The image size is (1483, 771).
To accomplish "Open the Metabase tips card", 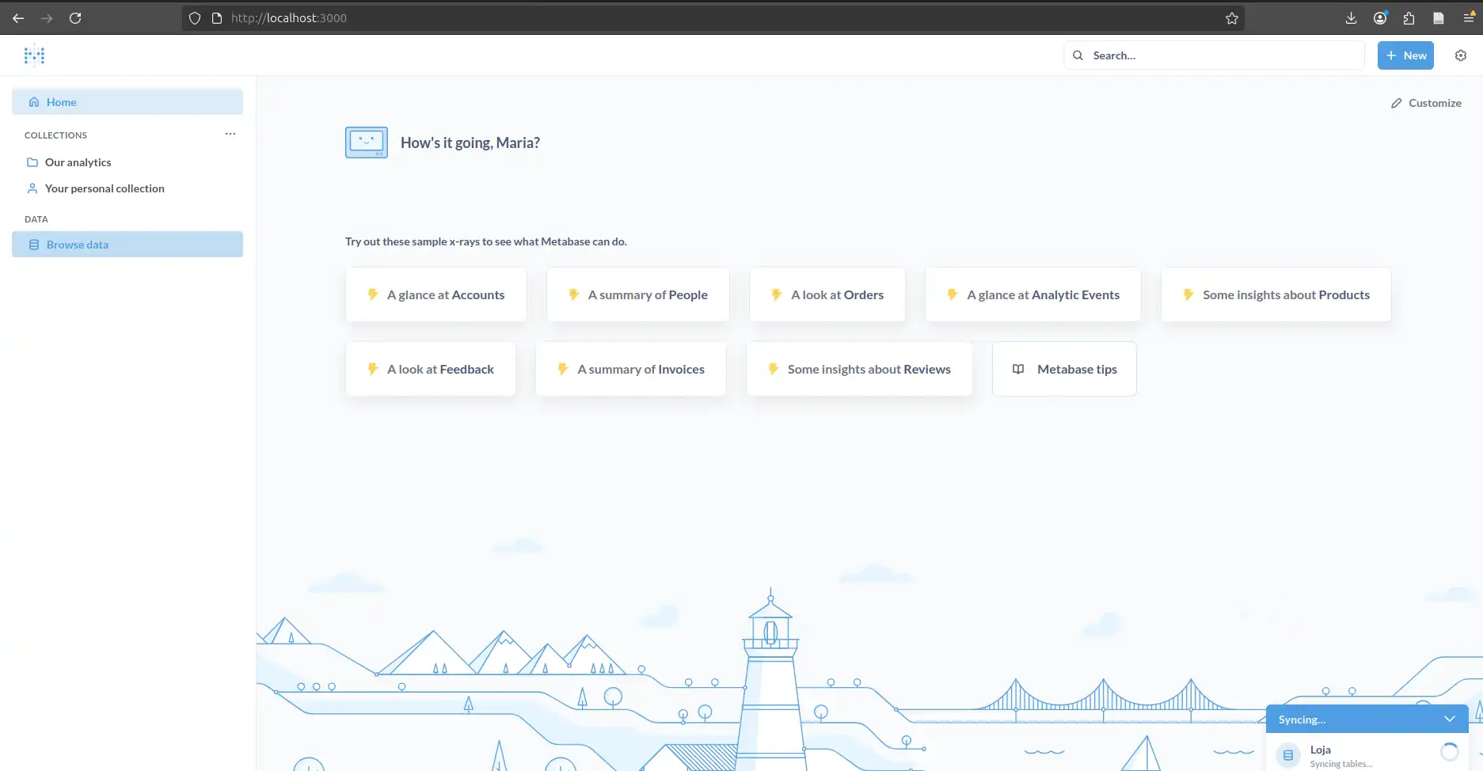I will (1064, 369).
